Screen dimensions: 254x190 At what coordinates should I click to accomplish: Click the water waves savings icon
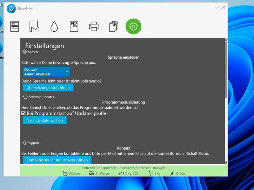[92, 173]
